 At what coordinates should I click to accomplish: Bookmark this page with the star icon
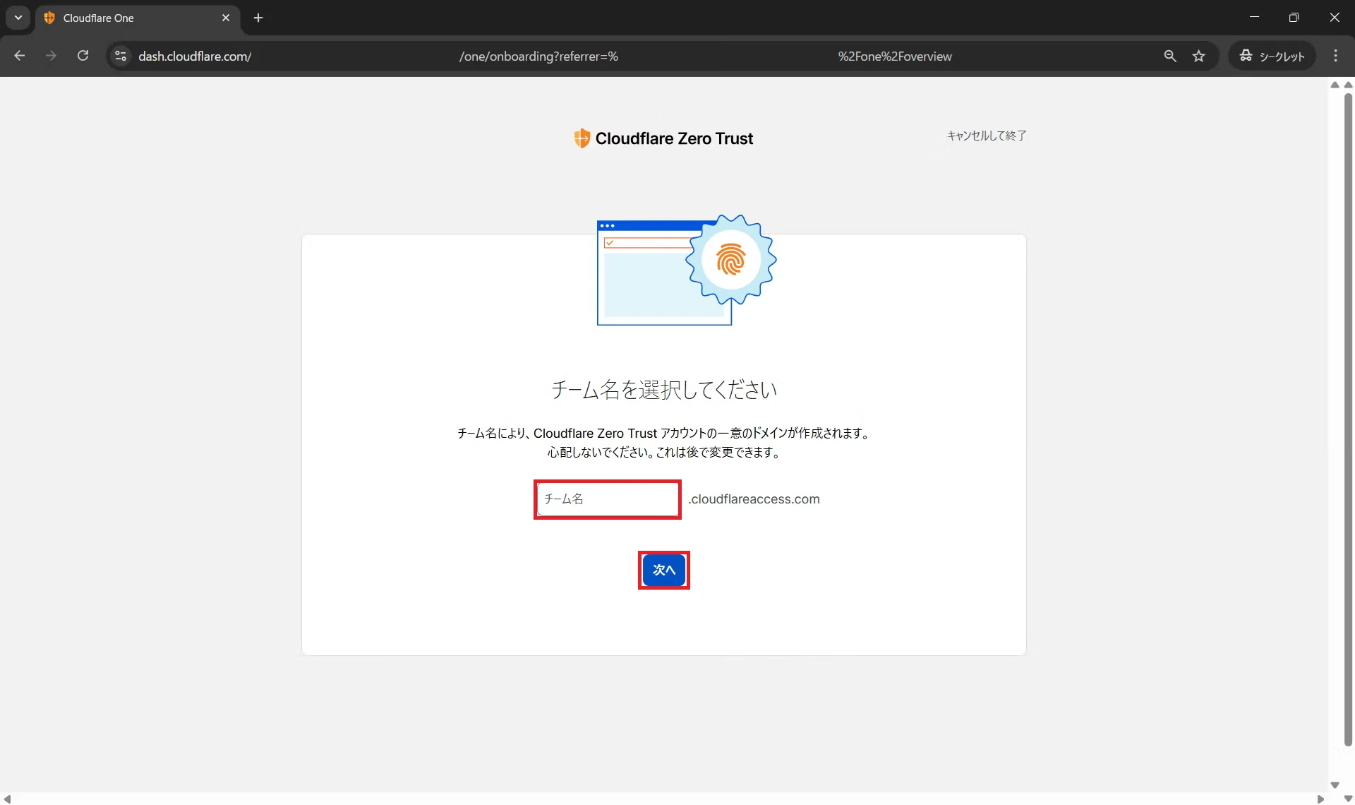tap(1199, 56)
